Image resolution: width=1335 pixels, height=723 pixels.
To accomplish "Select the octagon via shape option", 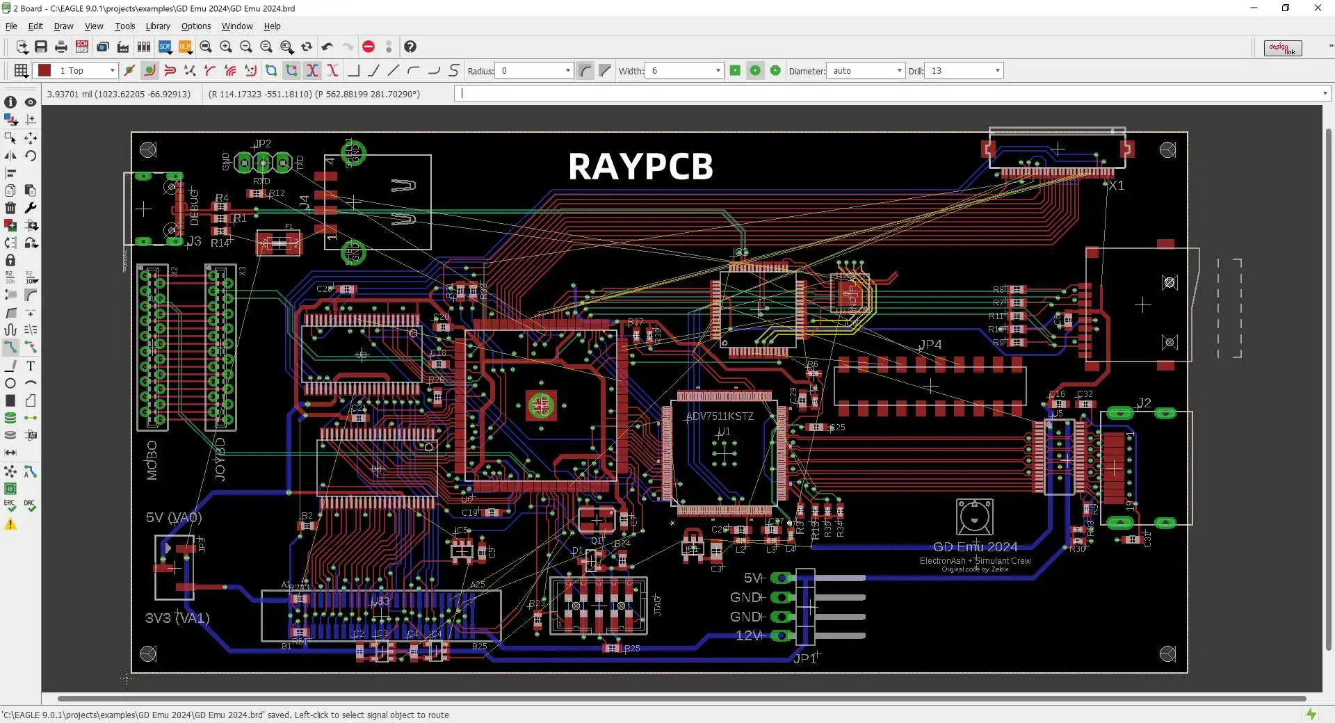I will tap(775, 70).
